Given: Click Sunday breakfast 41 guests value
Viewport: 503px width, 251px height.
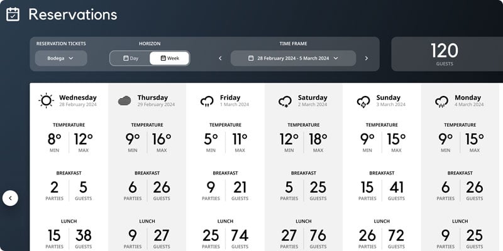Looking at the screenshot, I should [x=397, y=187].
